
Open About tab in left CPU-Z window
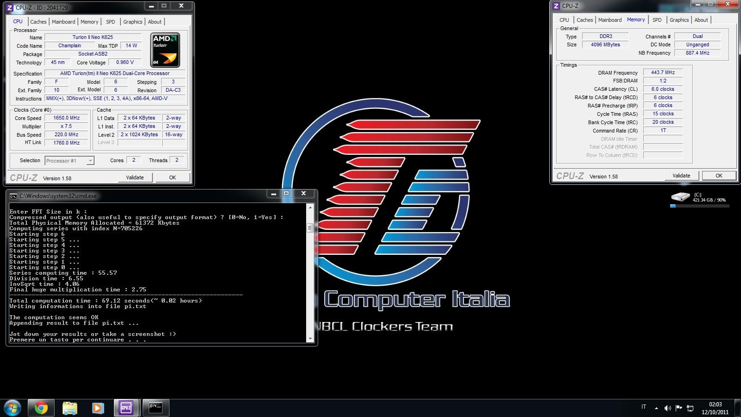click(155, 22)
